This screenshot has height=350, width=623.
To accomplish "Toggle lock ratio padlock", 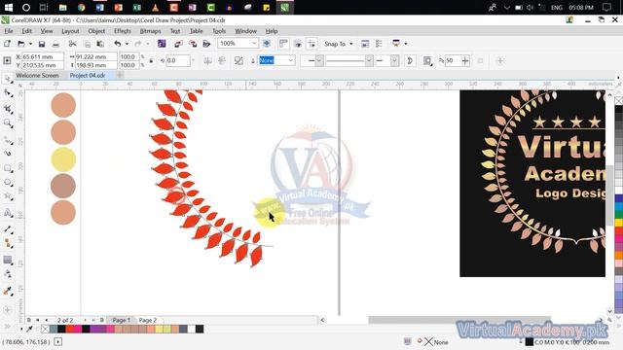I will (151, 60).
